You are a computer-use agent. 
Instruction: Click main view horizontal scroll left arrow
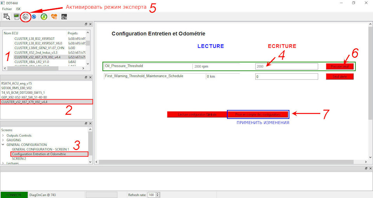[x=97, y=162]
